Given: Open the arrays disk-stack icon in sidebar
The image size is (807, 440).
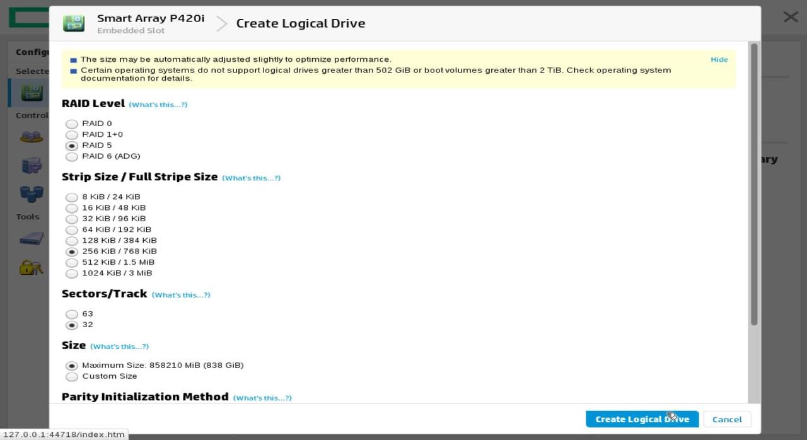Looking at the screenshot, I should [x=31, y=137].
